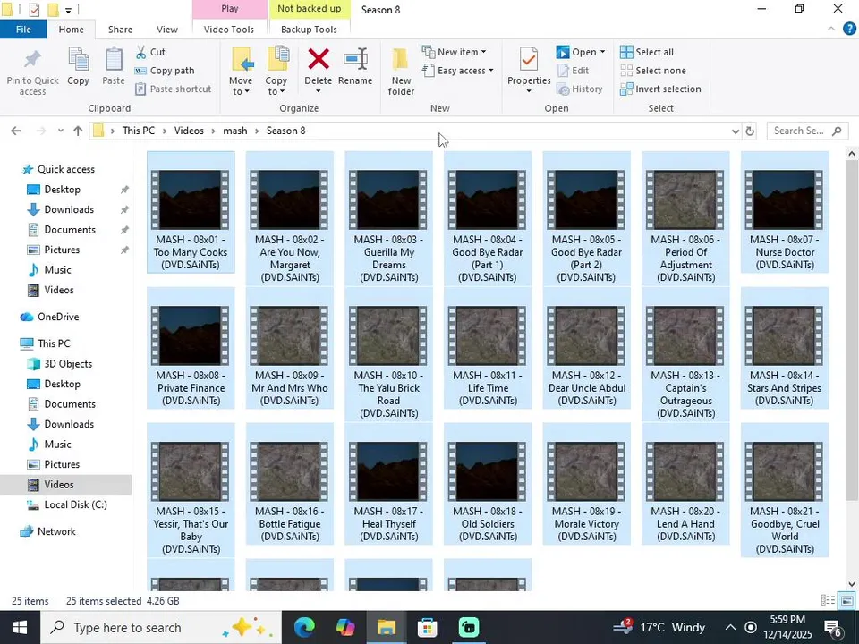This screenshot has height=644, width=859.
Task: Select MASH 08x17 Heal Thyself video
Action: [x=389, y=485]
